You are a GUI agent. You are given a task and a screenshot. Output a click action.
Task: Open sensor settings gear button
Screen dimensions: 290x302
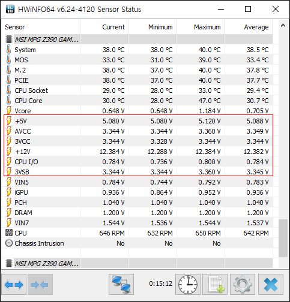tap(243, 285)
